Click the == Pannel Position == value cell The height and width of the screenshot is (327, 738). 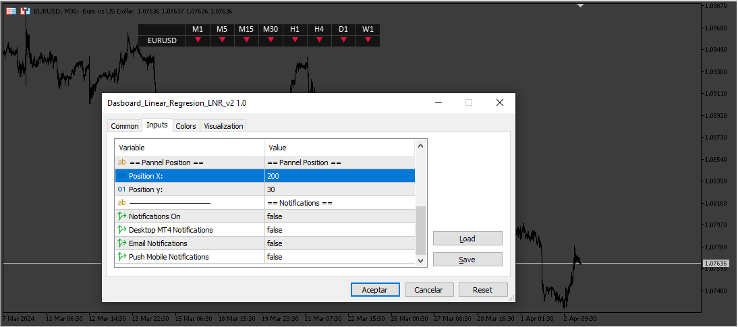(x=339, y=162)
